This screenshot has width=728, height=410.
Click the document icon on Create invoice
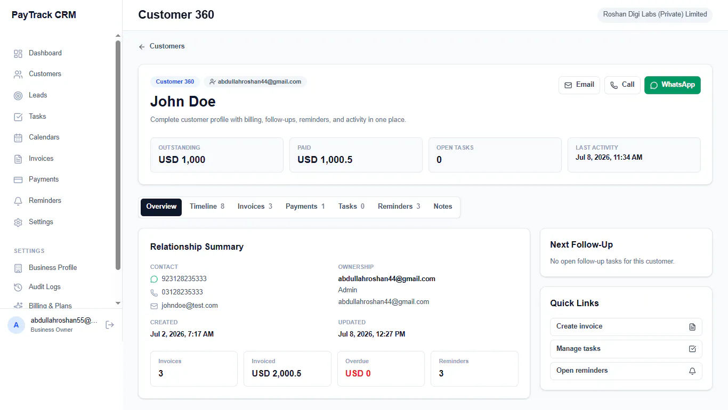pos(692,327)
